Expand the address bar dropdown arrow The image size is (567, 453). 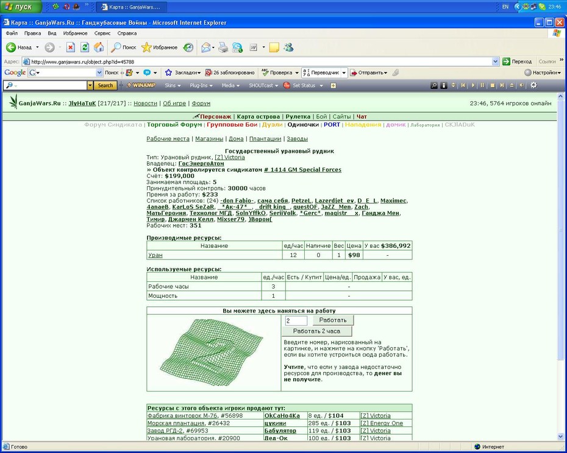tap(496, 61)
